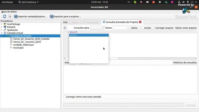Select Consulta (Camadas do Projeto) tab
Image resolution: width=199 pixels, height=112 pixels.
[x=122, y=22]
